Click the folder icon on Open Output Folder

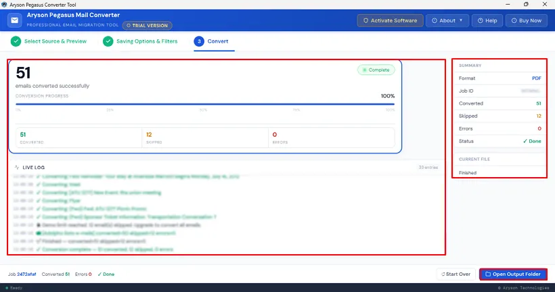[488, 274]
